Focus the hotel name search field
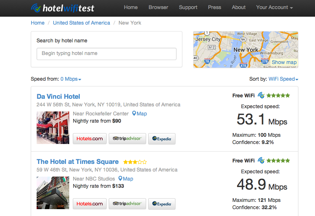Image resolution: width=315 pixels, height=216 pixels. coord(107,54)
